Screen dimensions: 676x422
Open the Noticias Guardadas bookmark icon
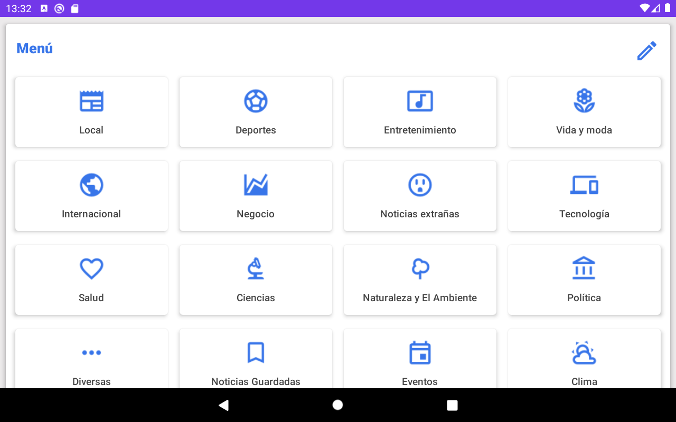(256, 352)
